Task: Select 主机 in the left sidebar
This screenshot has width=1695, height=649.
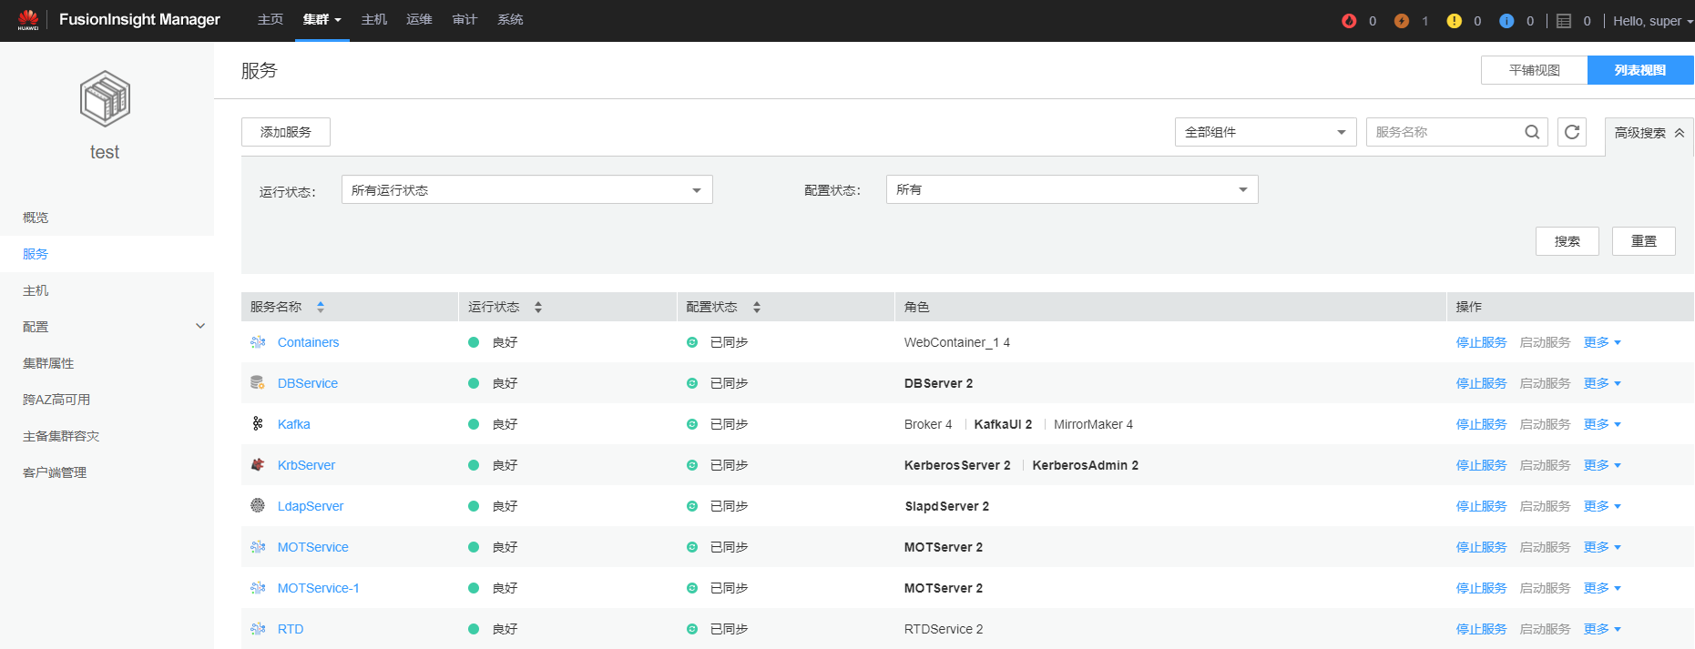Action: click(x=36, y=290)
